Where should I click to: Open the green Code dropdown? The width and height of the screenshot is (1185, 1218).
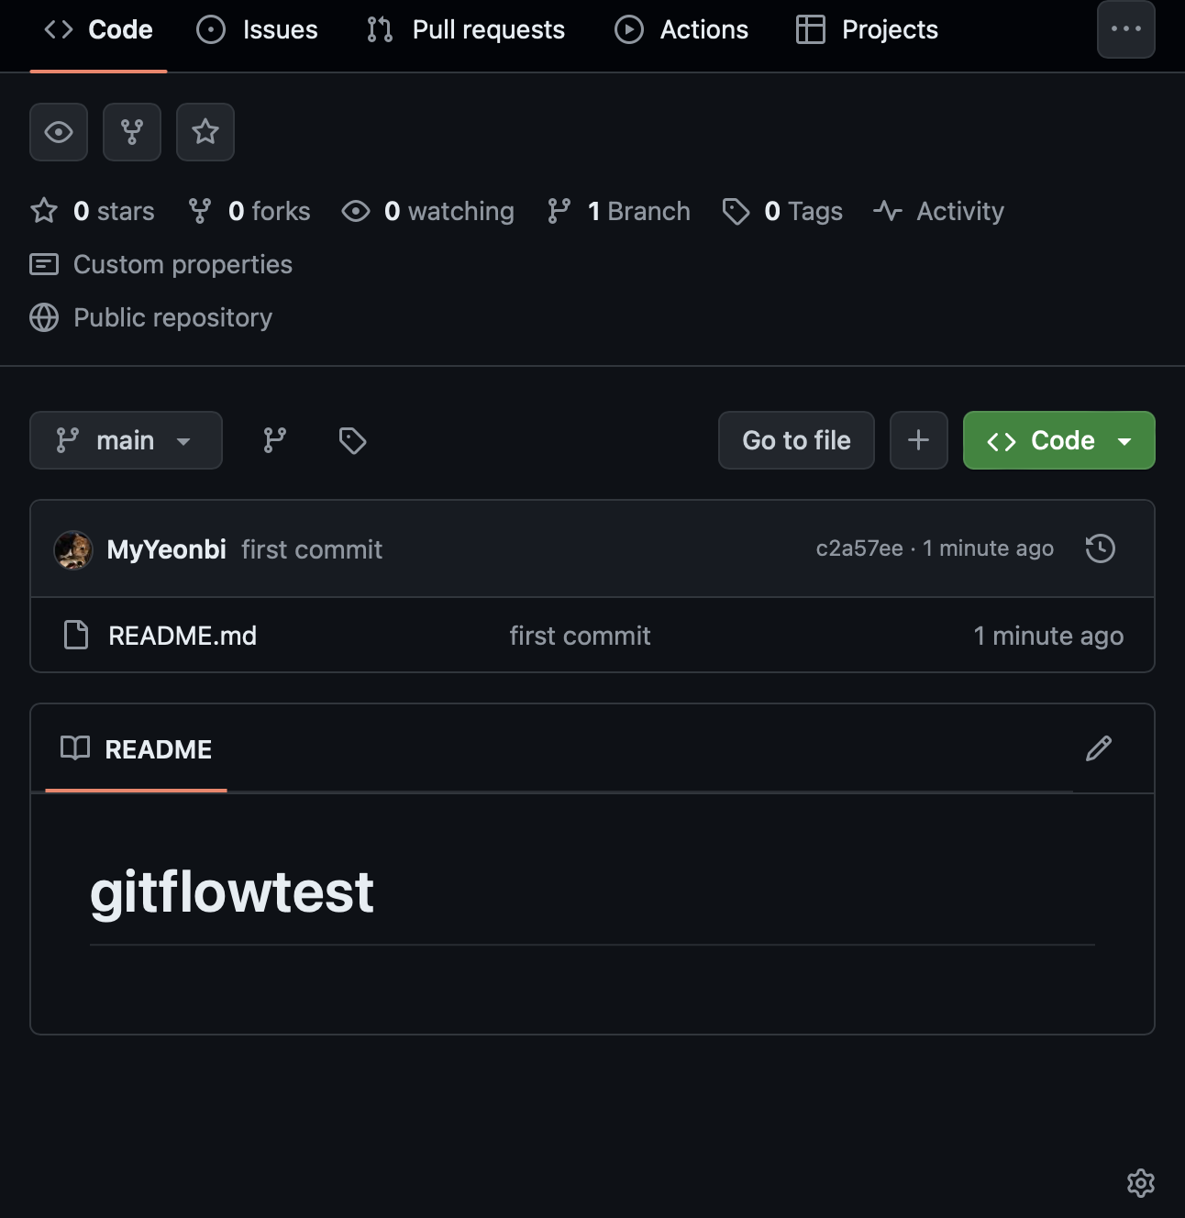[x=1058, y=440]
